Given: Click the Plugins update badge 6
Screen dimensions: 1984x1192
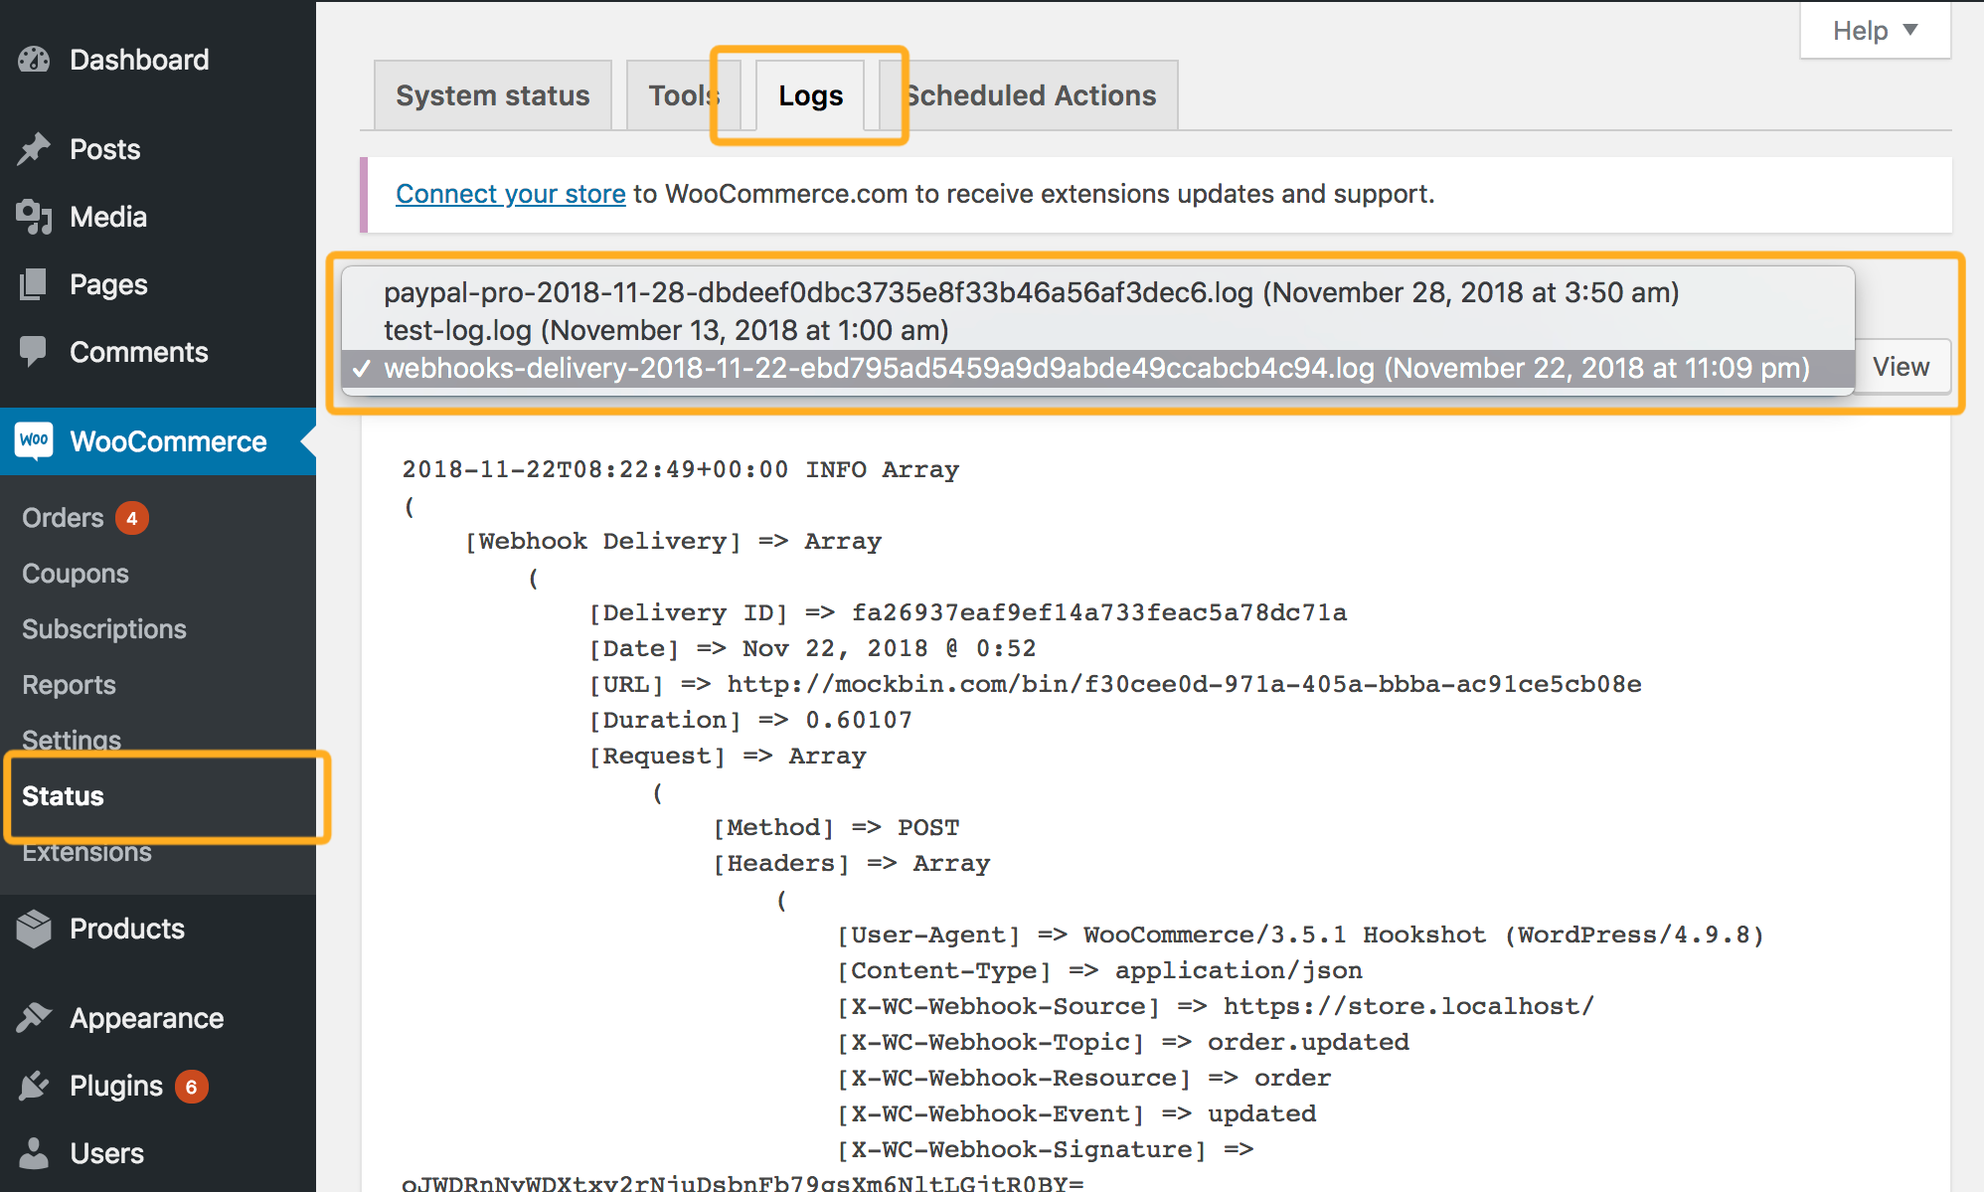Looking at the screenshot, I should click(x=191, y=1087).
